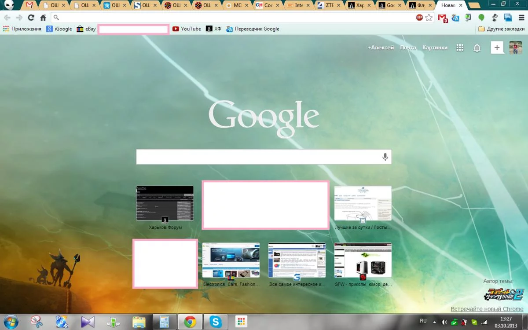Click the desk lamp extension icon
Screen dimensions: 528x330
[495, 18]
